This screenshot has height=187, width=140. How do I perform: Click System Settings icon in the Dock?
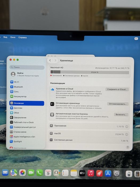tap(117, 174)
